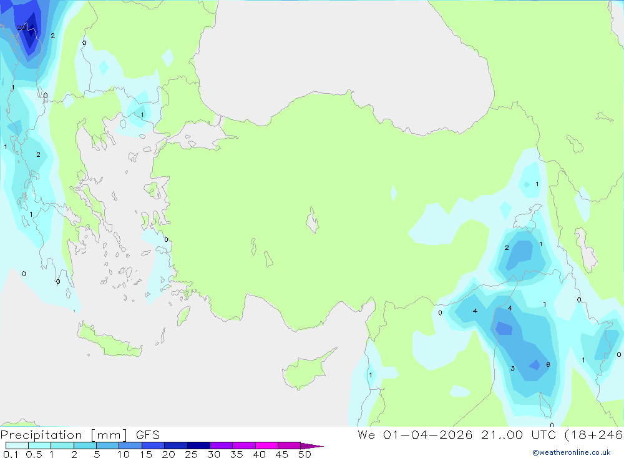The width and height of the screenshot is (624, 458).
Task: Choose the 2–5 mm legend color box
Action: pyautogui.click(x=85, y=446)
